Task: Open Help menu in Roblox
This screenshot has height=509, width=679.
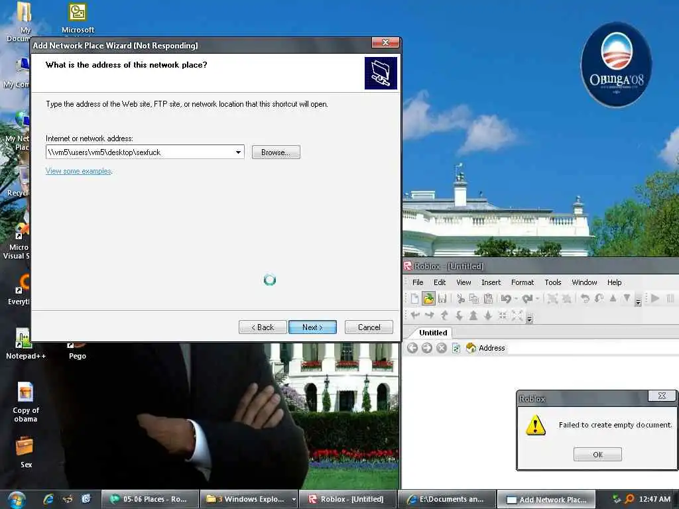Action: (x=614, y=282)
